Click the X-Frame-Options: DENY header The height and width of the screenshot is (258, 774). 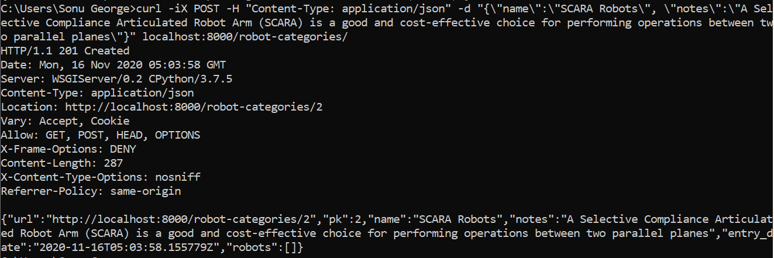click(68, 149)
